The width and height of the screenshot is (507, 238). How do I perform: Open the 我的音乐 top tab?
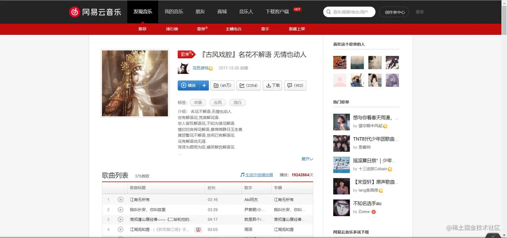(x=174, y=11)
